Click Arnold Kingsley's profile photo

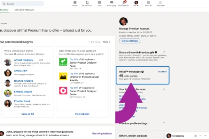pyautogui.click(x=8, y=62)
